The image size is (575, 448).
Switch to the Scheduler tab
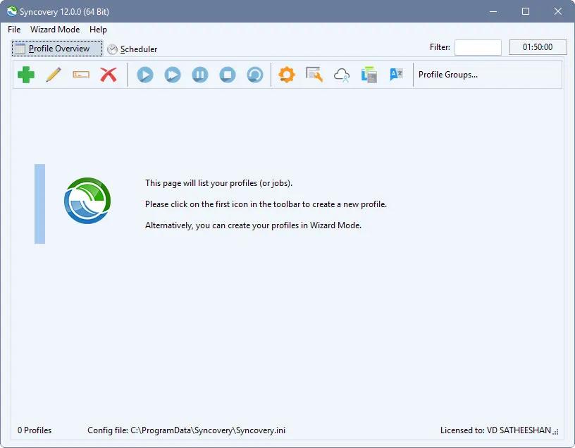point(132,49)
